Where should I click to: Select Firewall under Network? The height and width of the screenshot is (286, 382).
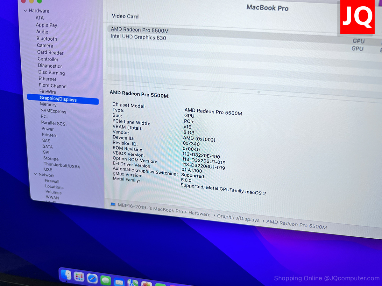pyautogui.click(x=52, y=181)
